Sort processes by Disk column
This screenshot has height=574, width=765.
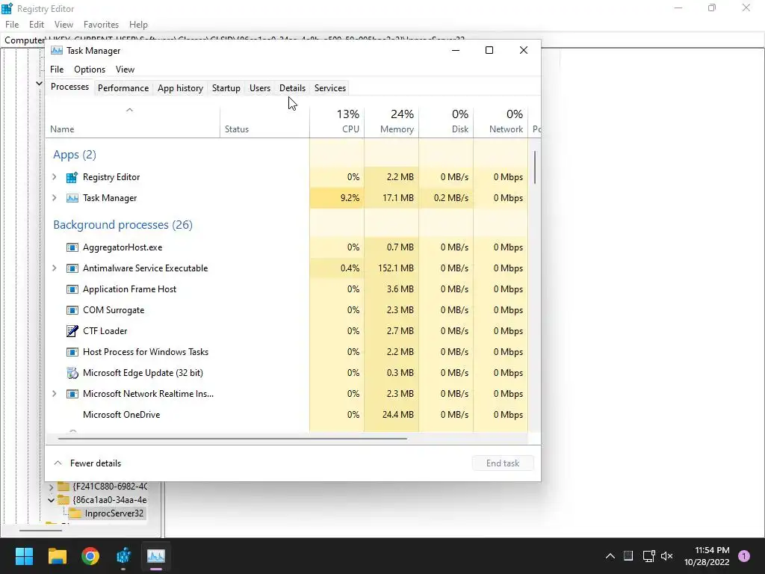pos(447,121)
